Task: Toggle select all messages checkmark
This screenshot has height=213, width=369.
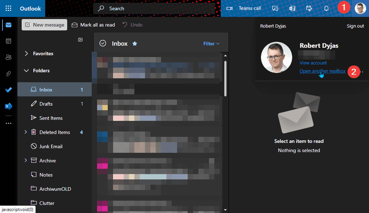Action: pyautogui.click(x=103, y=43)
